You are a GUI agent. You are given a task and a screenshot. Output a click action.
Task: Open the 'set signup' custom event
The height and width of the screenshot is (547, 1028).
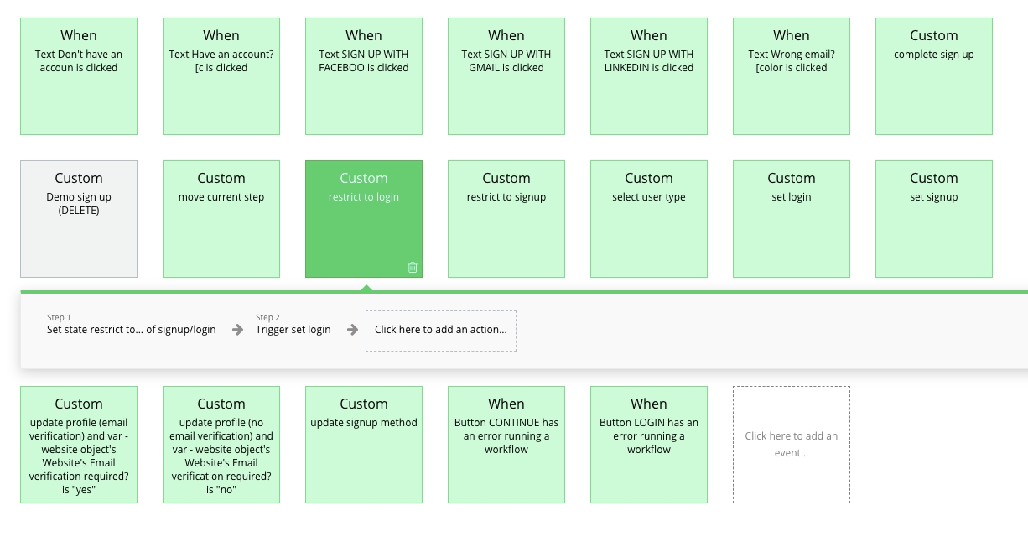(x=934, y=219)
